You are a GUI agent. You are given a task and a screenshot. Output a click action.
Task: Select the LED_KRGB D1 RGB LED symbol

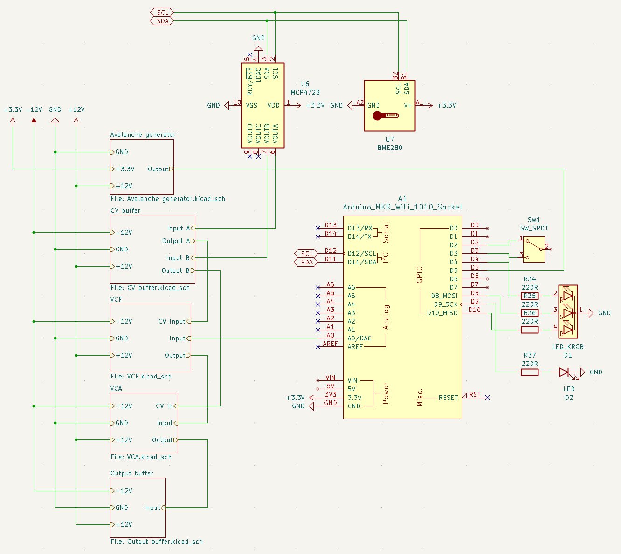click(568, 312)
